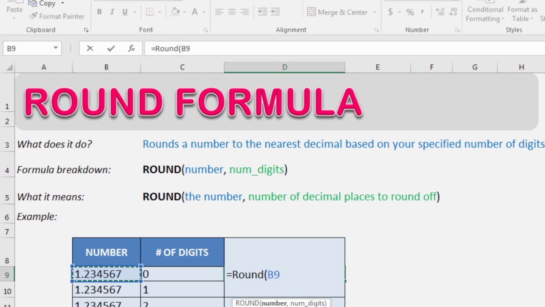Increase indent

(275, 12)
